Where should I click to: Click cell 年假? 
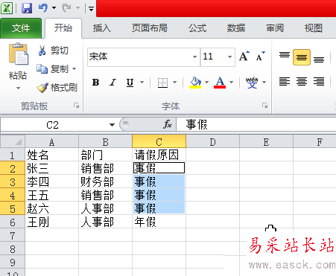coord(159,222)
